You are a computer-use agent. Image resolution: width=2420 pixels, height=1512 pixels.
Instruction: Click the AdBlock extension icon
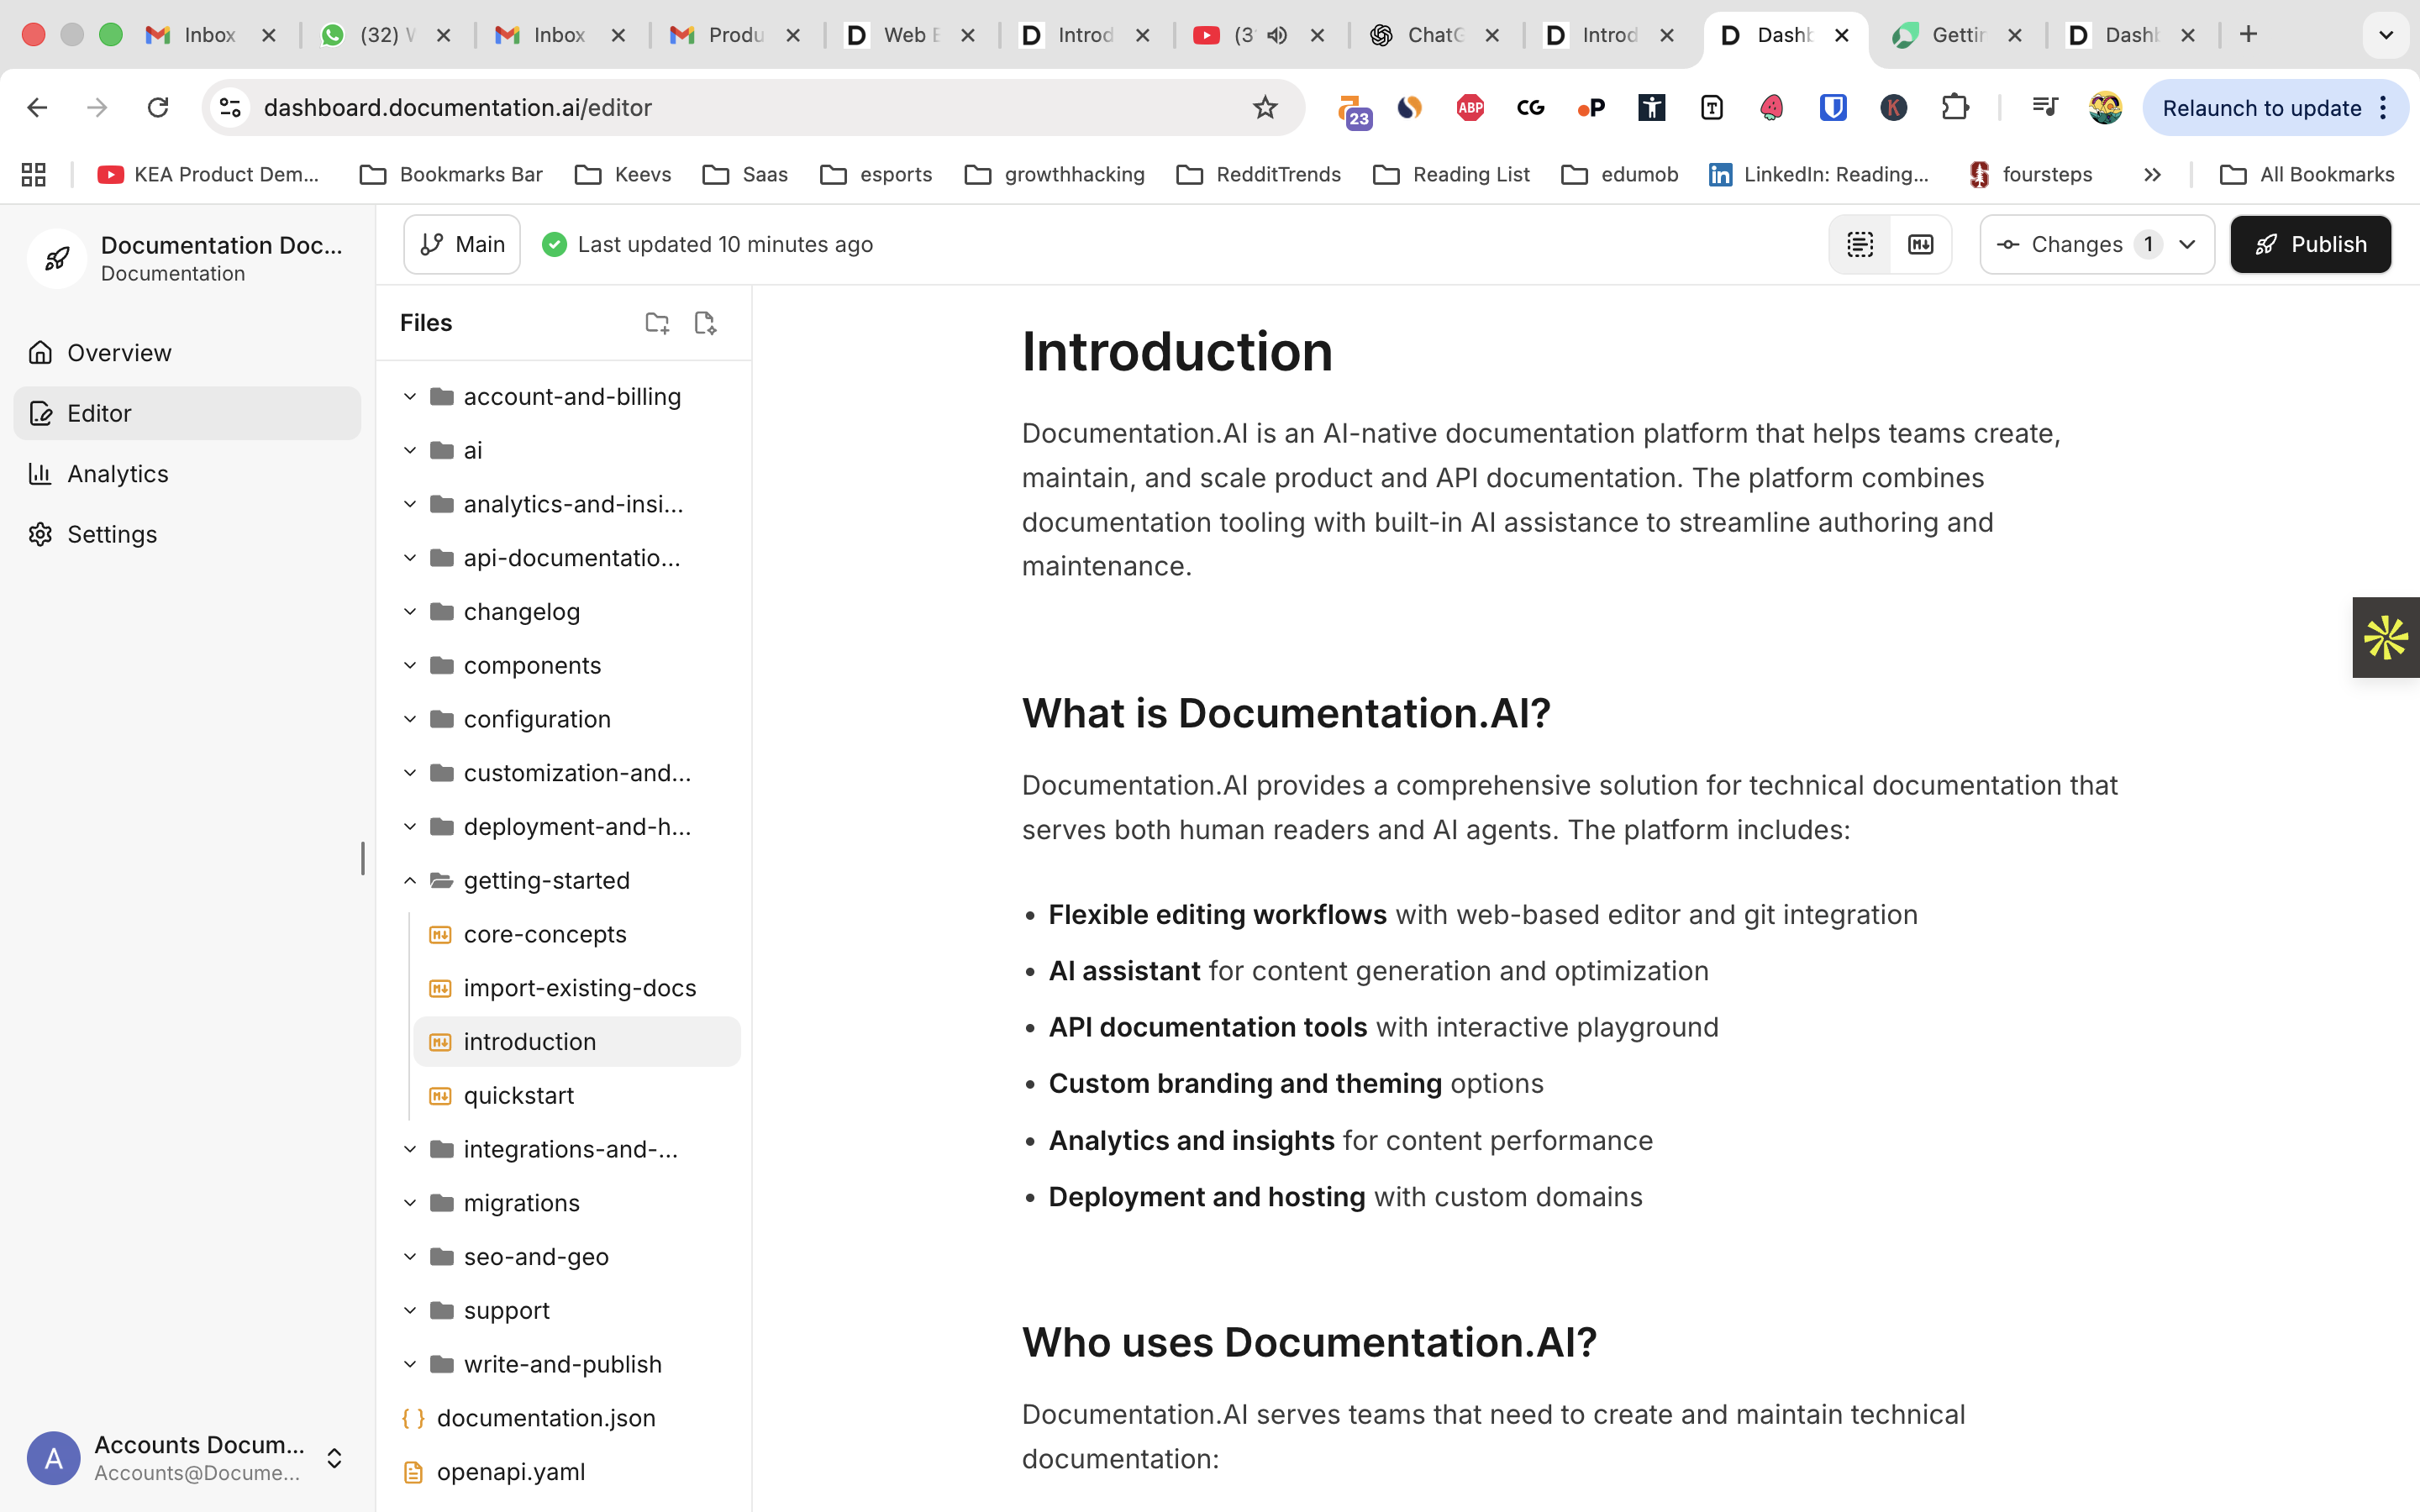click(1469, 107)
